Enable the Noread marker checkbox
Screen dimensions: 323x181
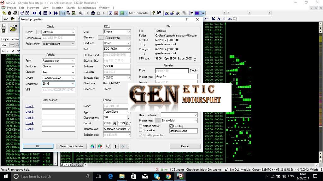click(x=141, y=126)
